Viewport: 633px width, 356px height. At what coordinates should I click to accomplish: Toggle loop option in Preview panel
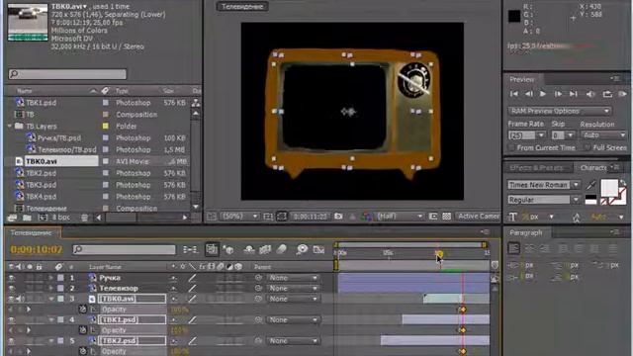point(607,94)
